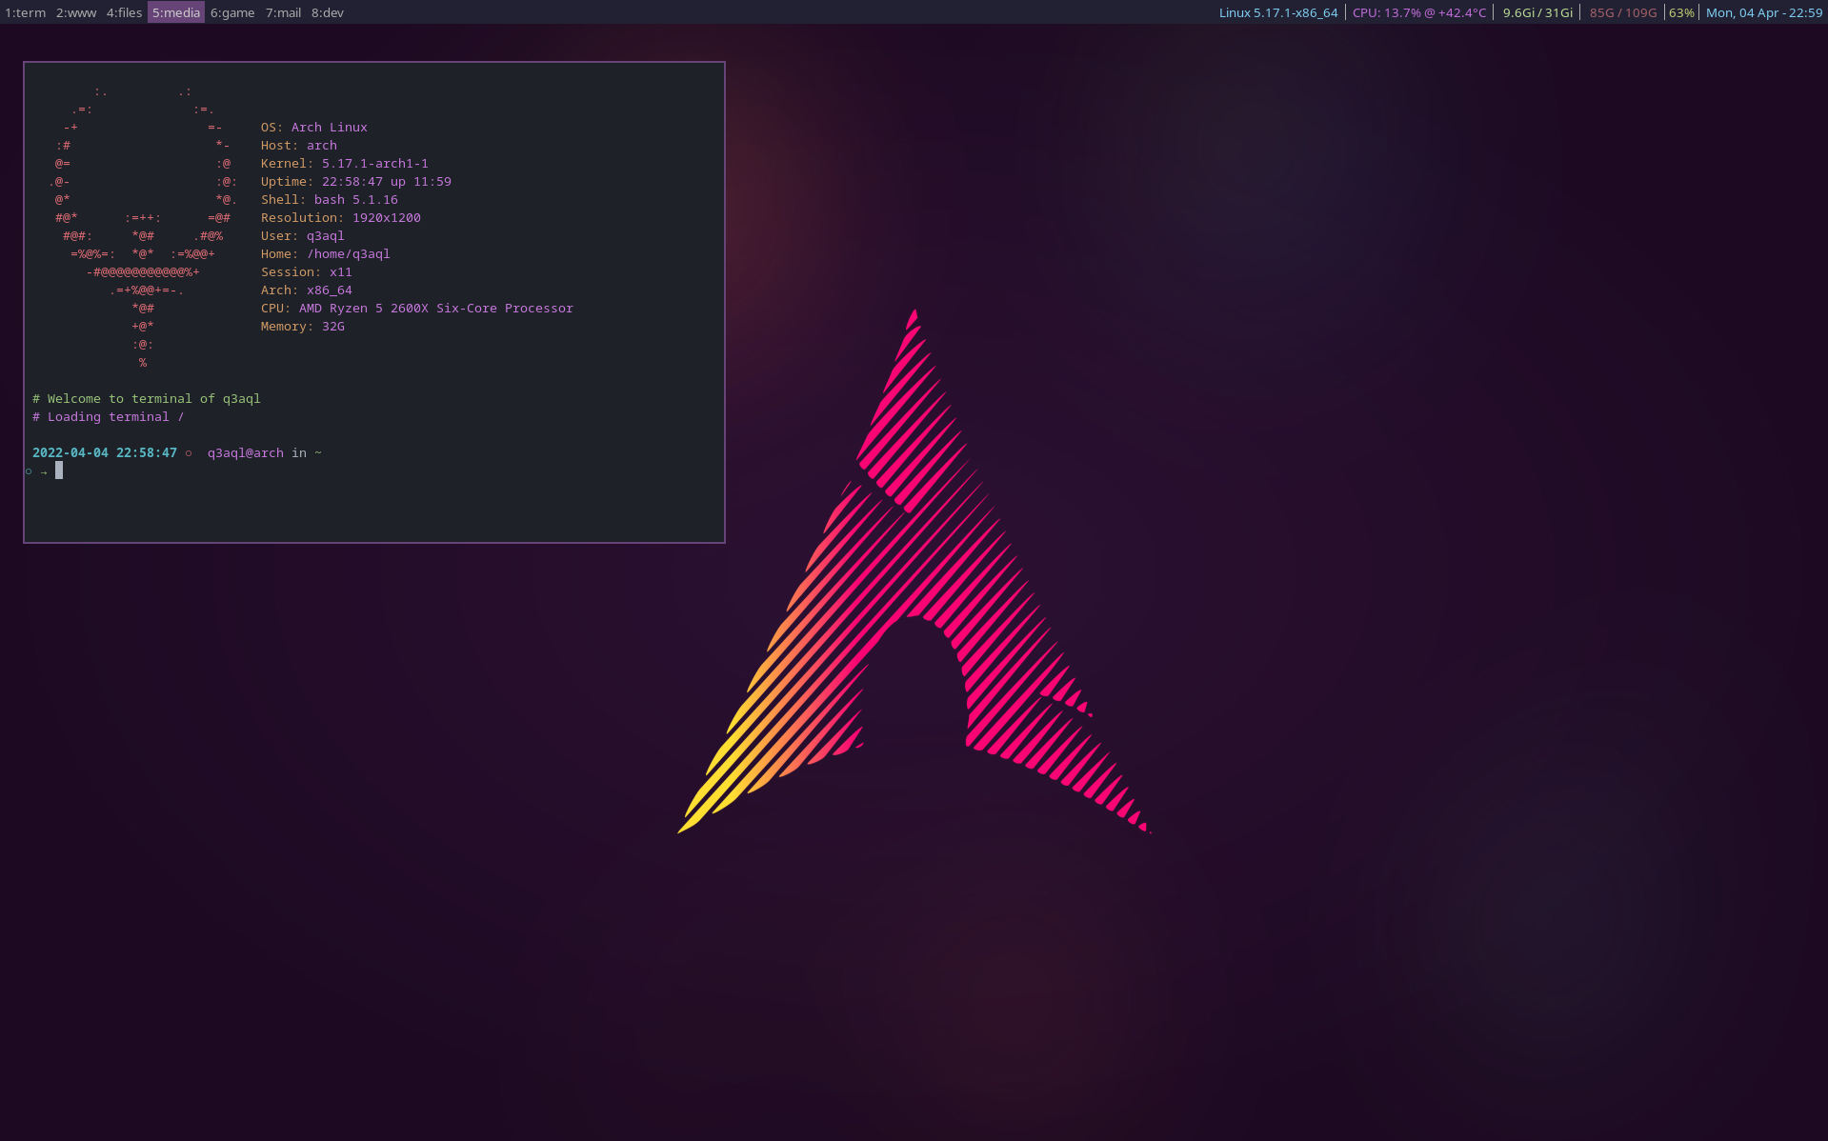Click the 9.6Gi / 31Gi memory indicator
This screenshot has height=1141, width=1828.
tap(1537, 12)
